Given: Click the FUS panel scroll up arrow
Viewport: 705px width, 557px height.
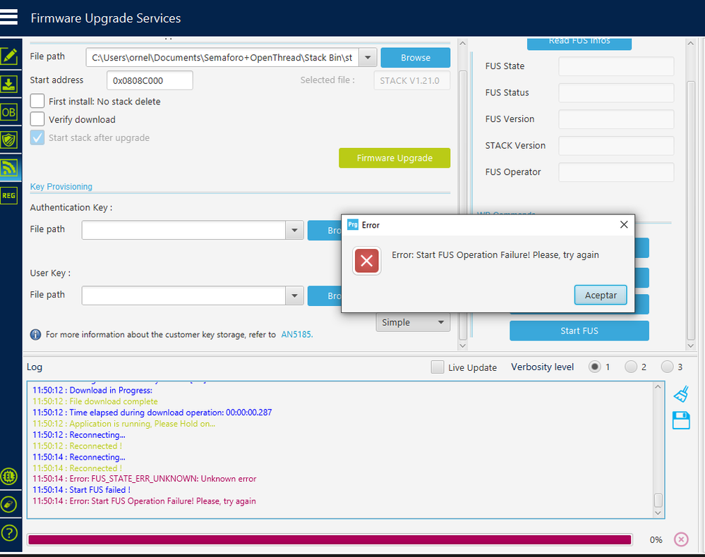Looking at the screenshot, I should pos(691,43).
